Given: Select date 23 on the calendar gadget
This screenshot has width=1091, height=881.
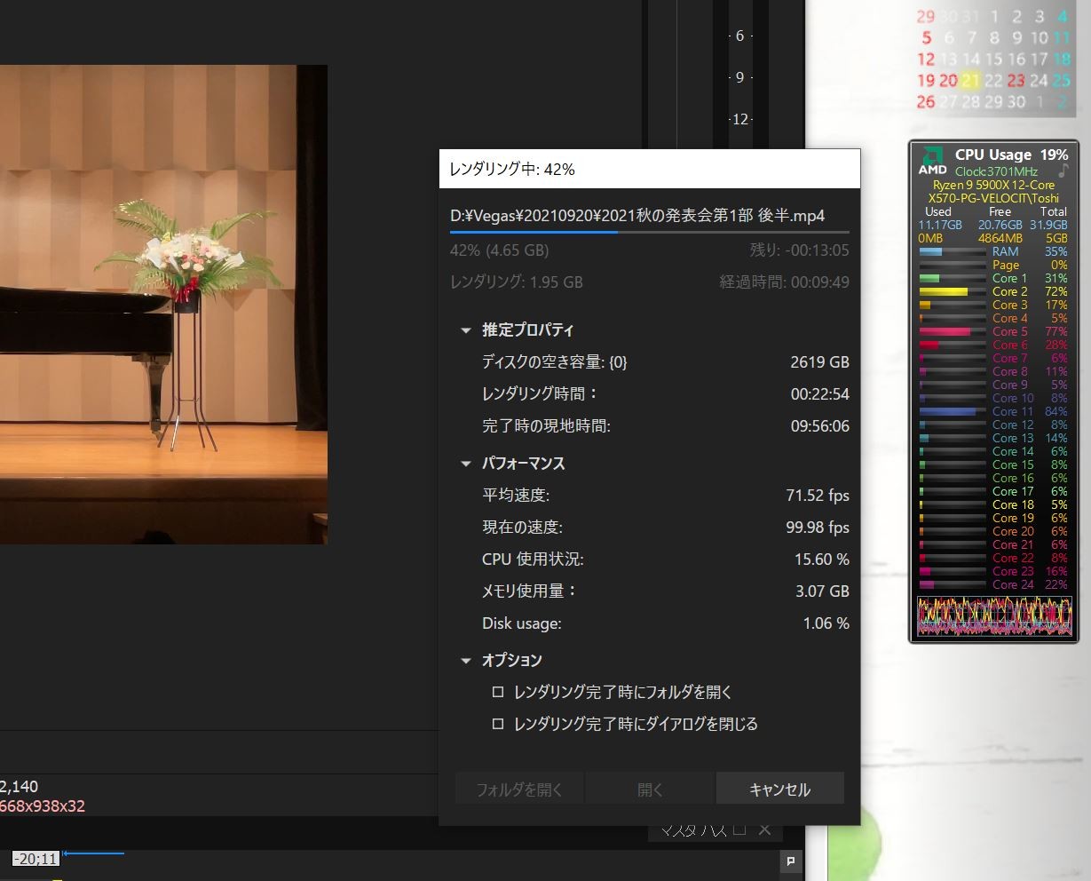Looking at the screenshot, I should click(1016, 81).
